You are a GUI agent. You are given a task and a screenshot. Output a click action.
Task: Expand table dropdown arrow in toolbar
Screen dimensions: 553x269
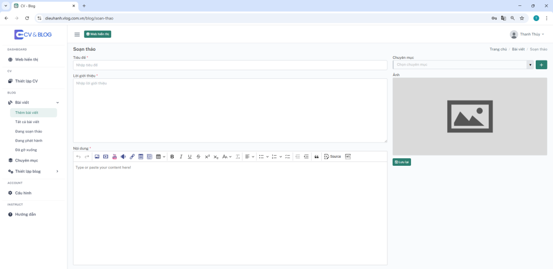pos(164,157)
